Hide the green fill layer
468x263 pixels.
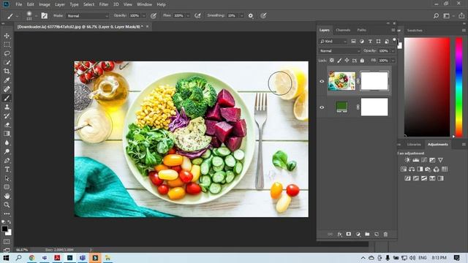click(322, 107)
